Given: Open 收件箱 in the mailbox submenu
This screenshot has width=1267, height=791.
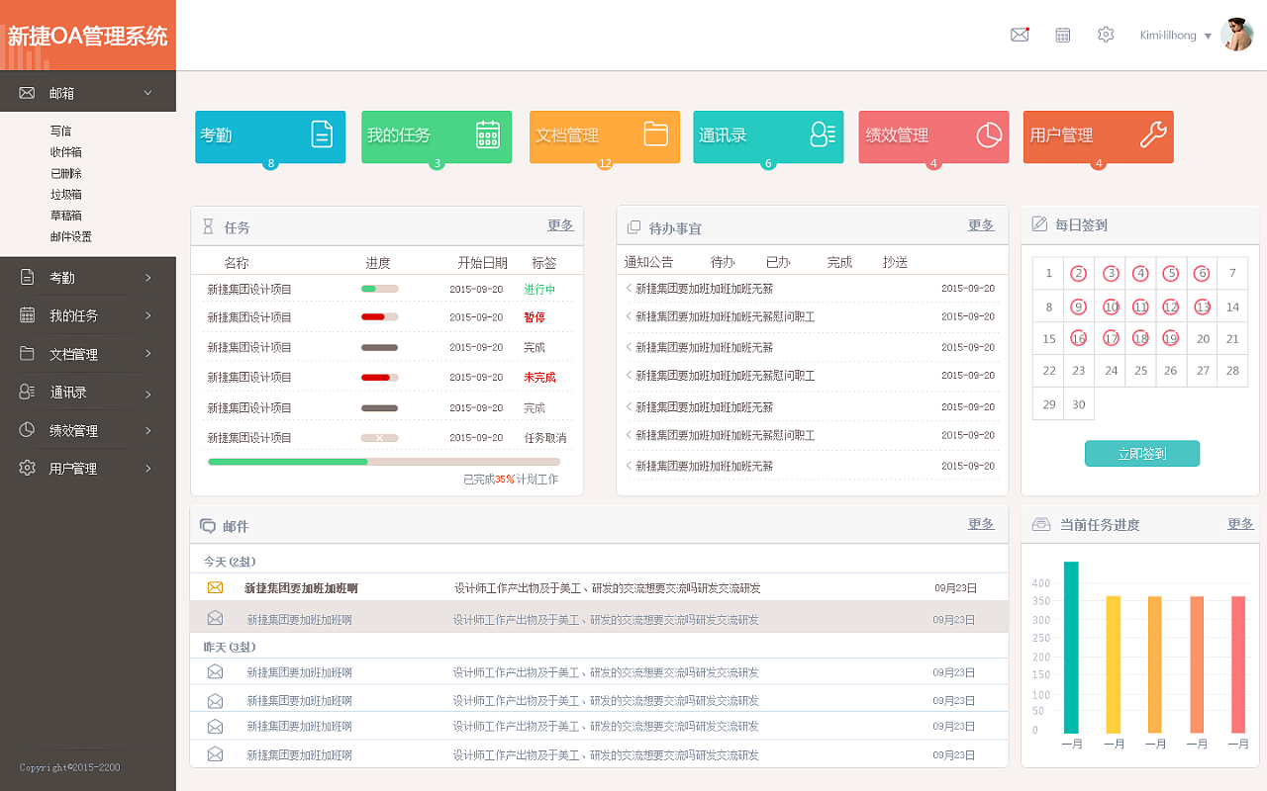Looking at the screenshot, I should coord(65,152).
